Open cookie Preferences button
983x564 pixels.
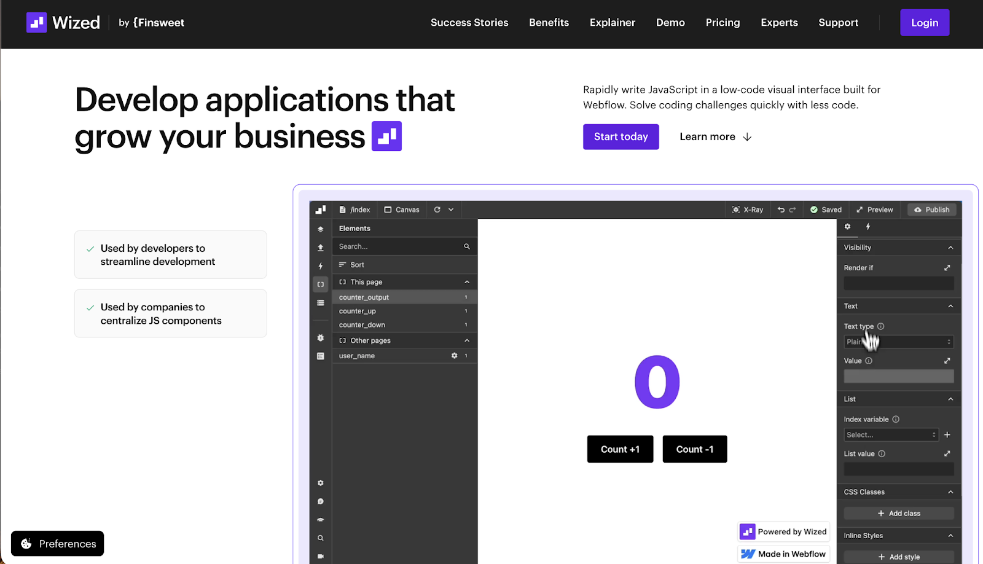coord(58,544)
